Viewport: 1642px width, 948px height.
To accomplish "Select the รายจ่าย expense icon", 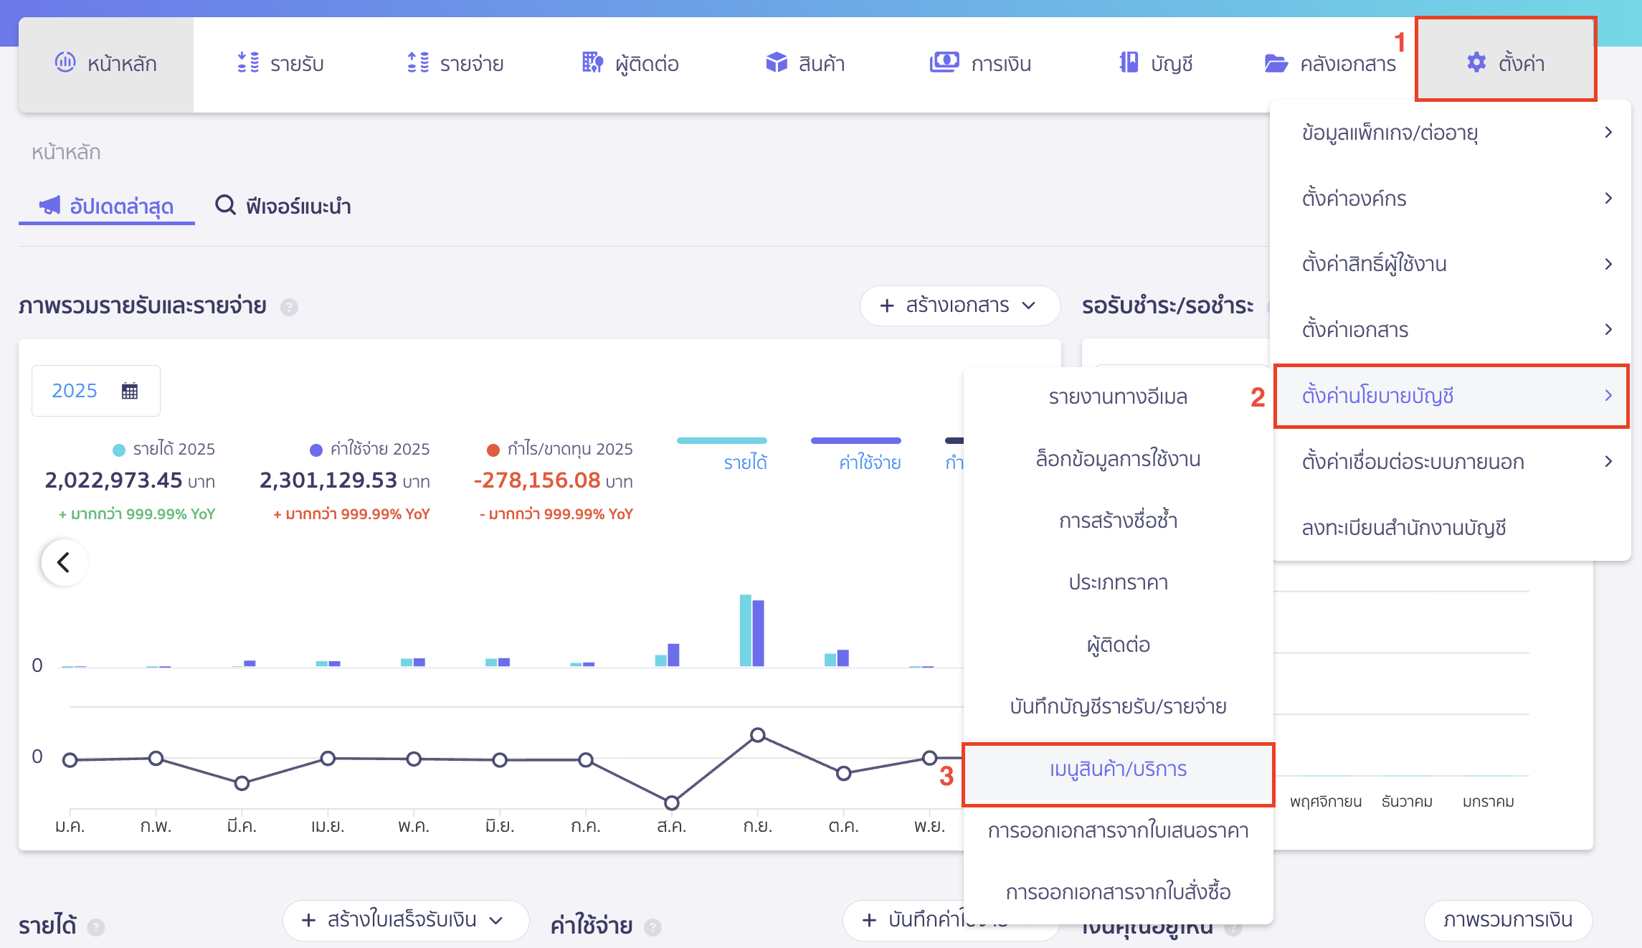I will 417,63.
